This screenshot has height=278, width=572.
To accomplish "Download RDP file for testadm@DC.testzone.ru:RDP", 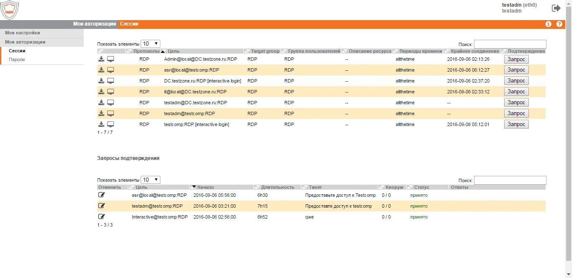I will coord(101,103).
